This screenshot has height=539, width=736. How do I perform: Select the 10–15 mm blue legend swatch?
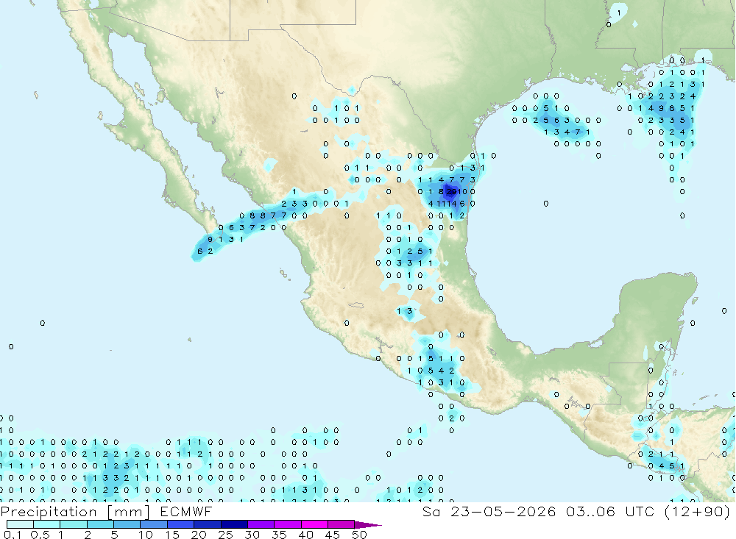[154, 524]
